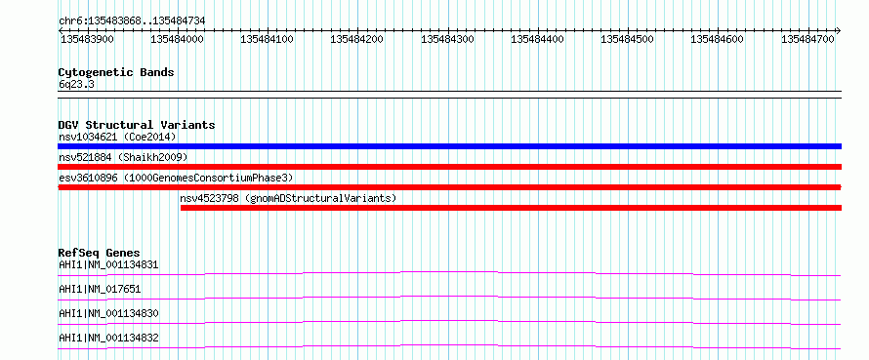The image size is (869, 360).
Task: Select the red nsv521884 variant bar
Action: point(449,167)
